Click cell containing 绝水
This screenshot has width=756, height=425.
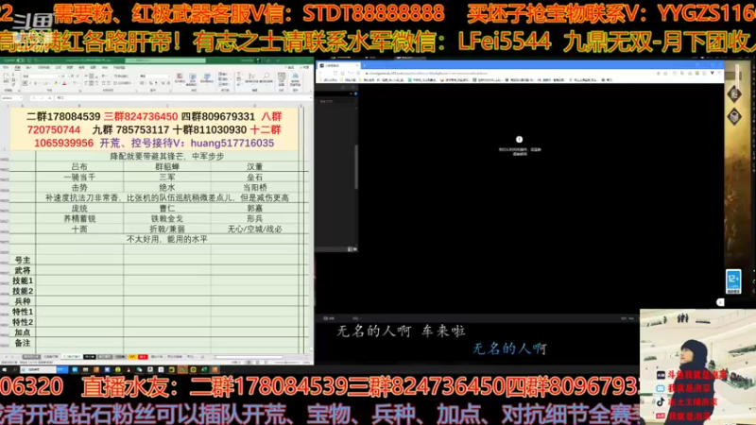(167, 187)
